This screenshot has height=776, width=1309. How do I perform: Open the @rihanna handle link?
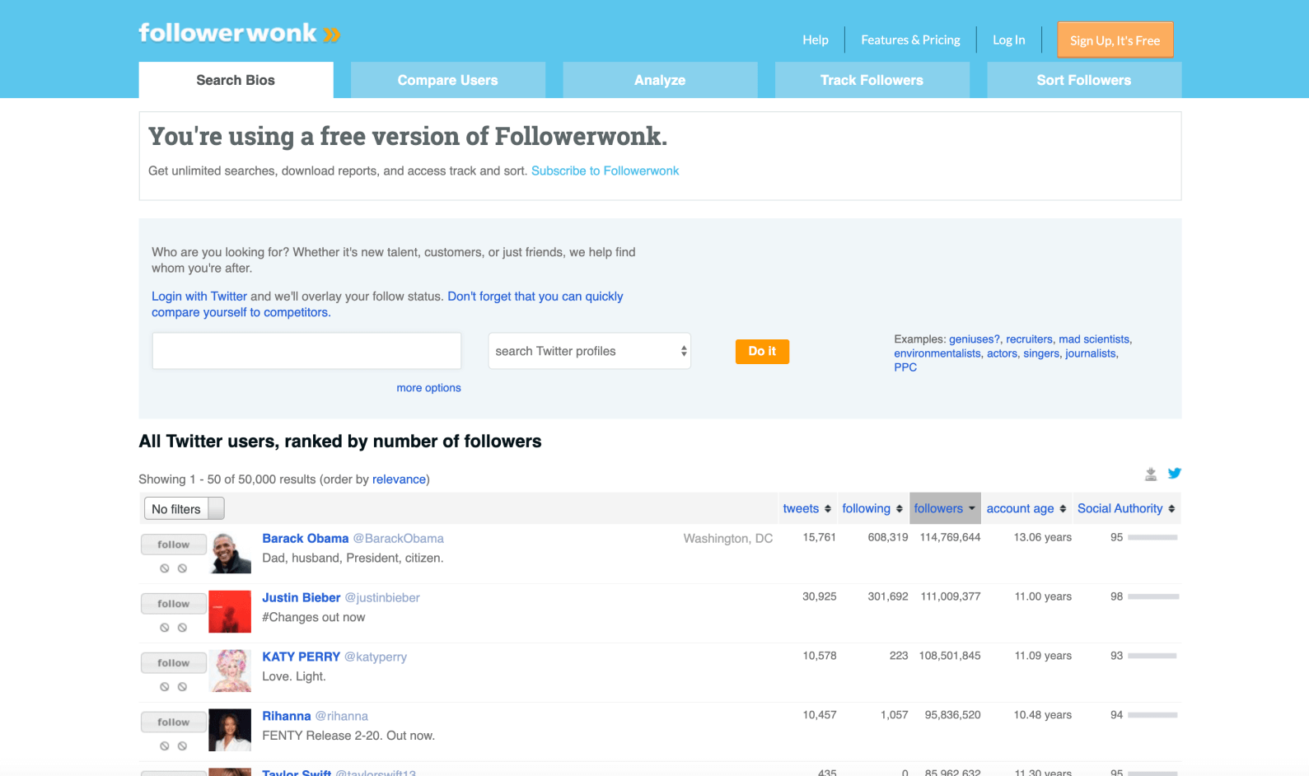[x=342, y=717]
